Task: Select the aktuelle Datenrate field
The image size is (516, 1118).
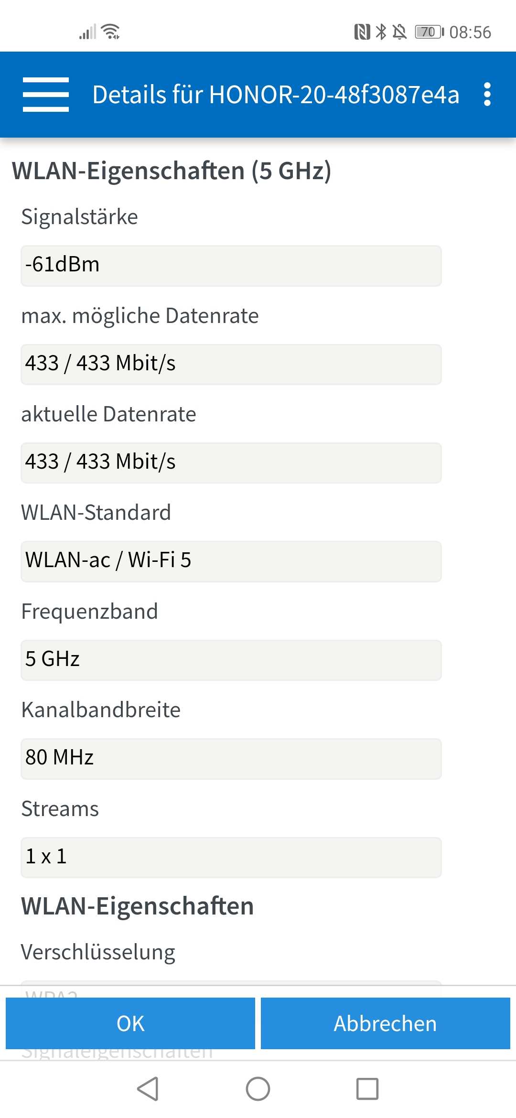Action: [231, 462]
